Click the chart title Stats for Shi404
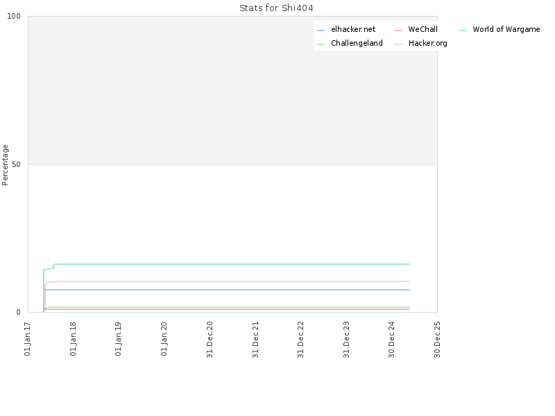 point(276,8)
